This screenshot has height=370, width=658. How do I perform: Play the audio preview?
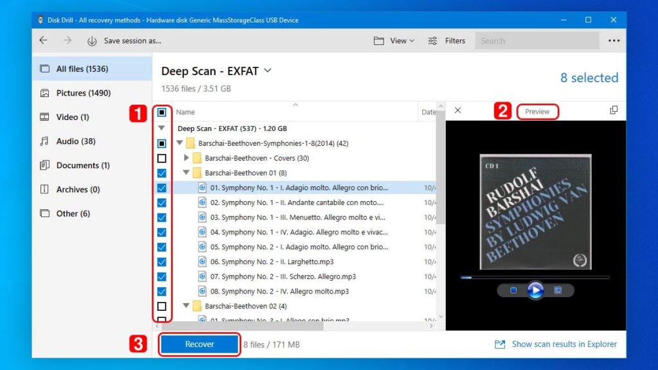[x=535, y=290]
